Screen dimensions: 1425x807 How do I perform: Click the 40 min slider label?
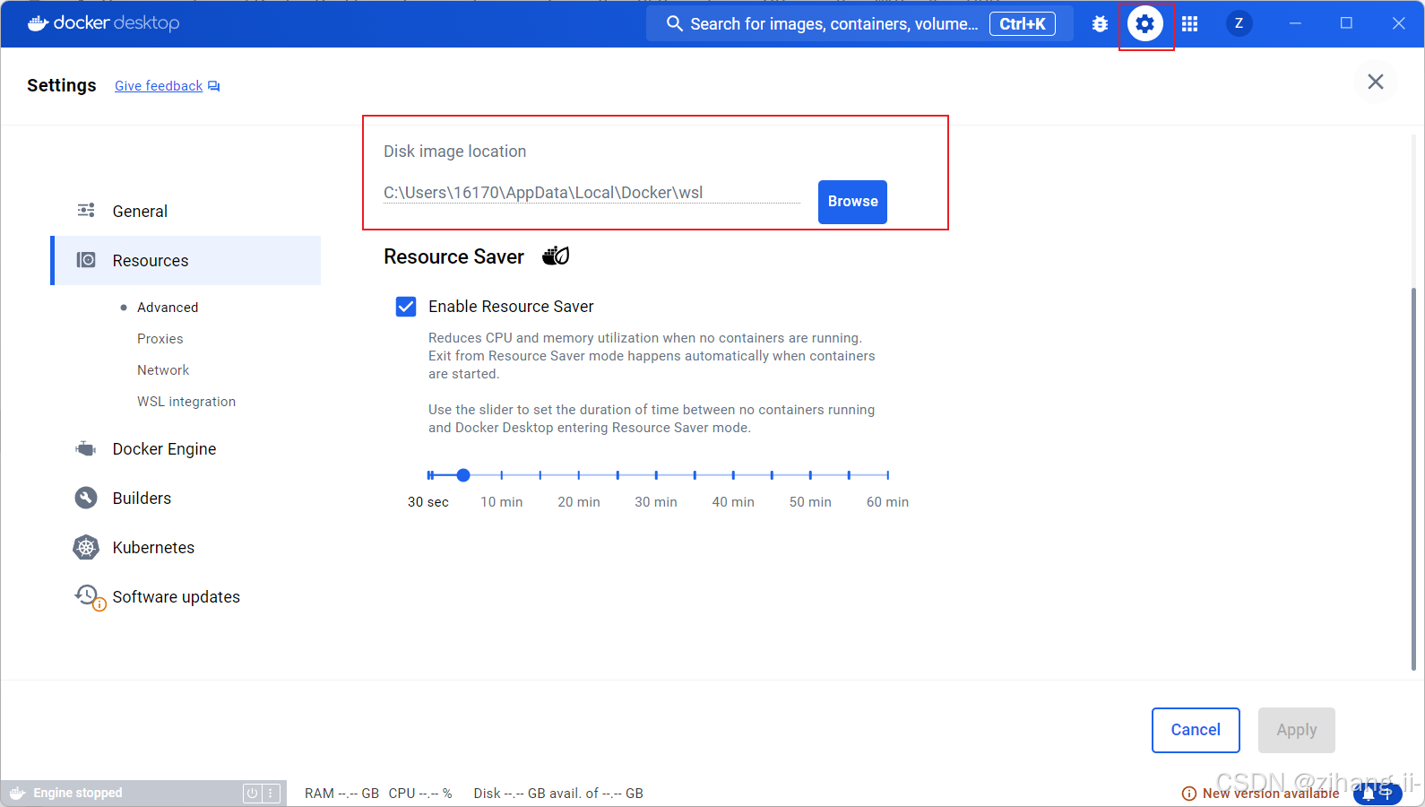coord(733,502)
